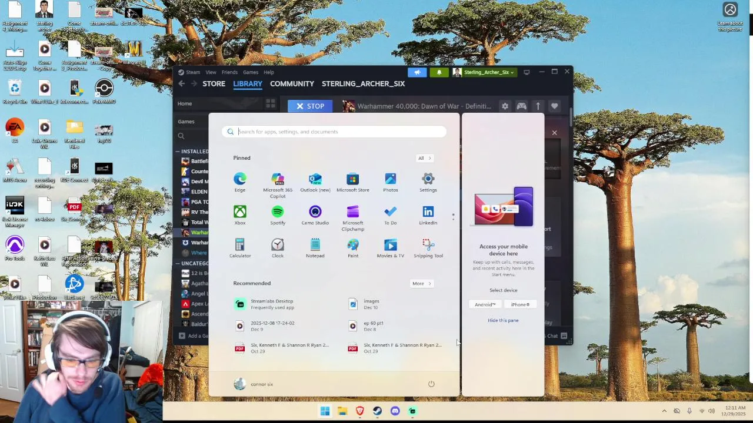753x423 pixels.
Task: Select Steam LIBRARY tab
Action: (x=248, y=84)
